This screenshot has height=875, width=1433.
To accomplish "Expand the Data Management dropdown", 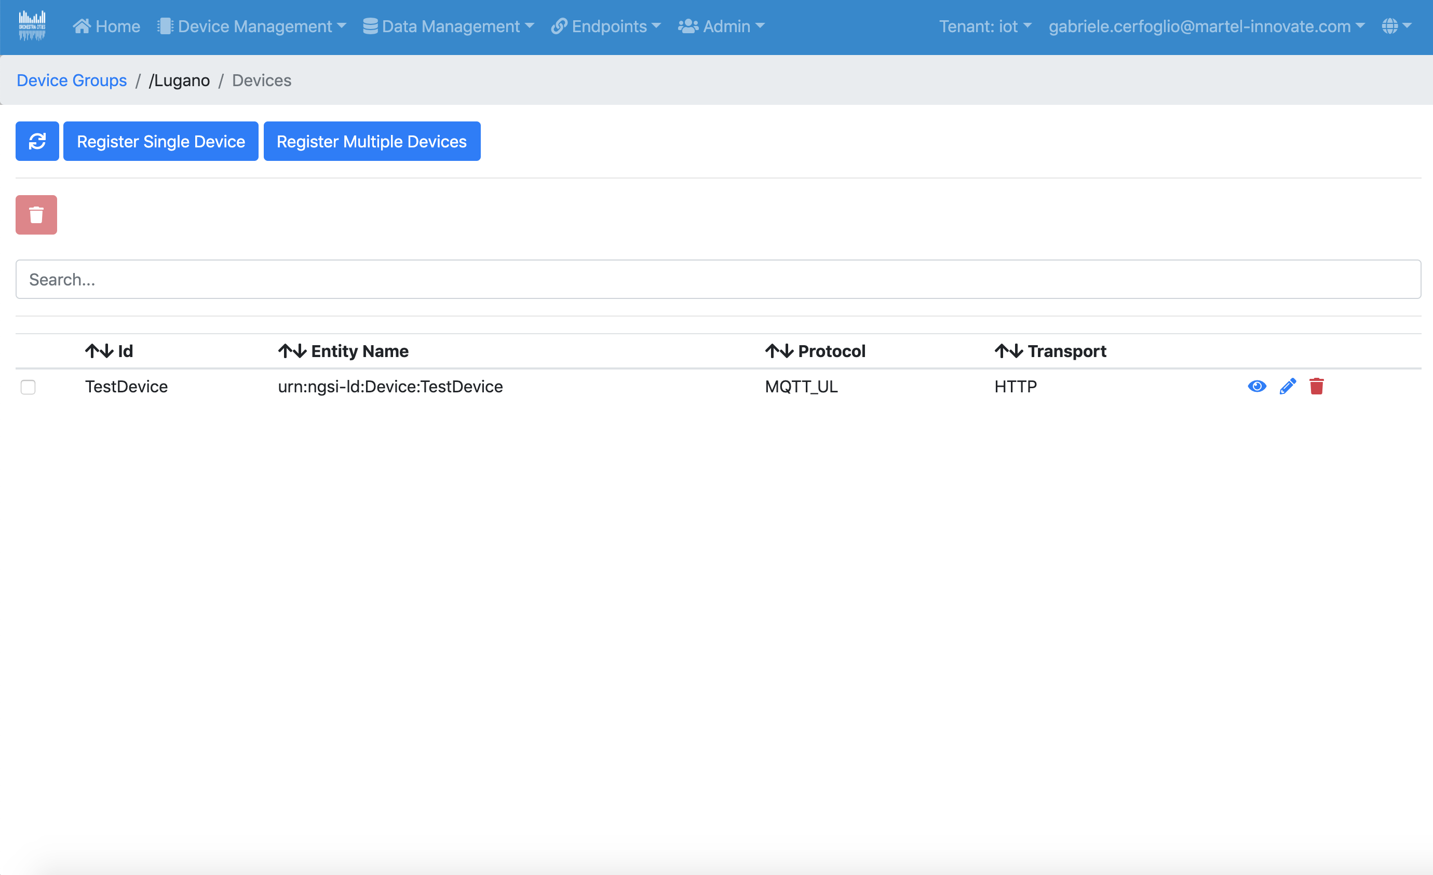I will click(x=449, y=26).
